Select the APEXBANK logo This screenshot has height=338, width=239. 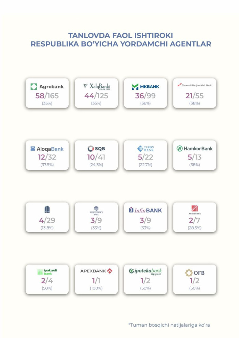96,271
